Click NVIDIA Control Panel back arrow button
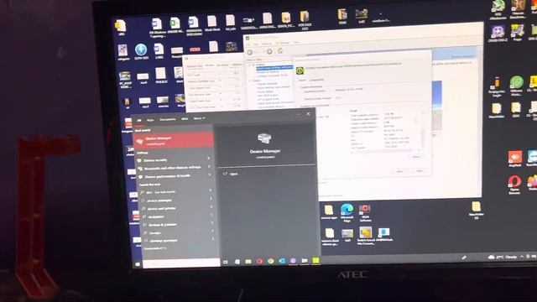The image size is (537, 302). (x=250, y=52)
